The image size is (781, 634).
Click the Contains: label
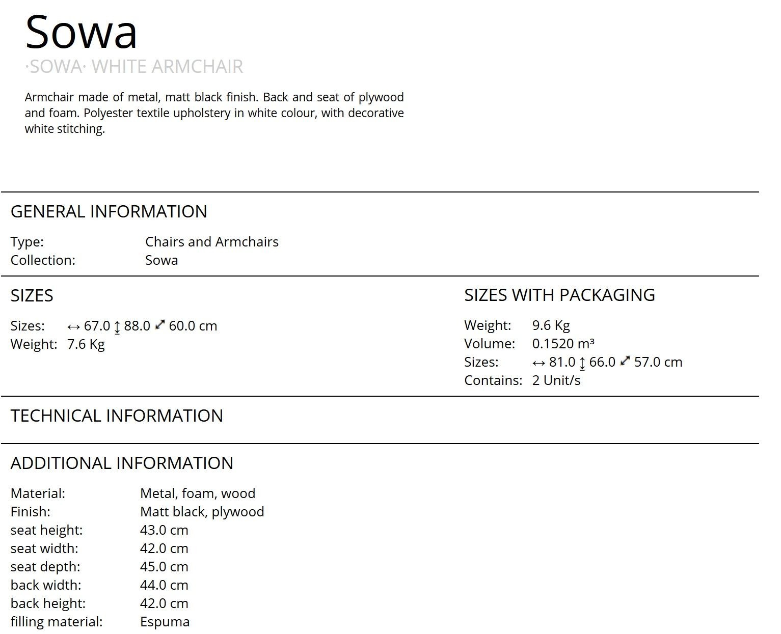point(493,380)
